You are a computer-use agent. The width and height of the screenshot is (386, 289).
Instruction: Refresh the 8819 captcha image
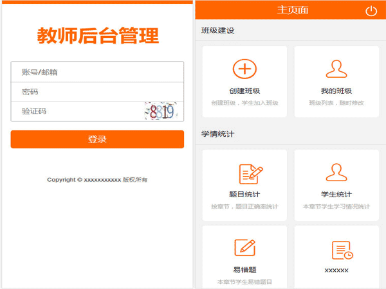click(160, 112)
